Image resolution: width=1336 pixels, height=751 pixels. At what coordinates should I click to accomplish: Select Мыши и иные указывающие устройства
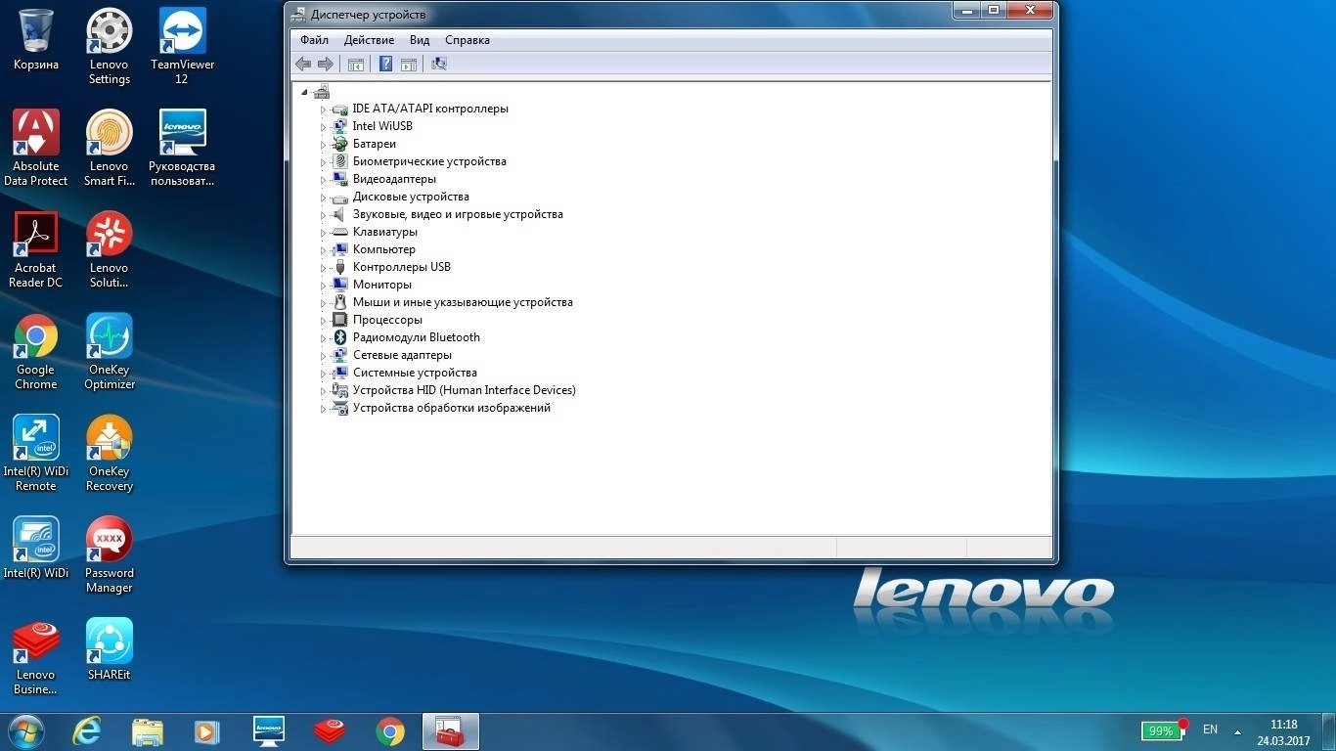click(463, 302)
